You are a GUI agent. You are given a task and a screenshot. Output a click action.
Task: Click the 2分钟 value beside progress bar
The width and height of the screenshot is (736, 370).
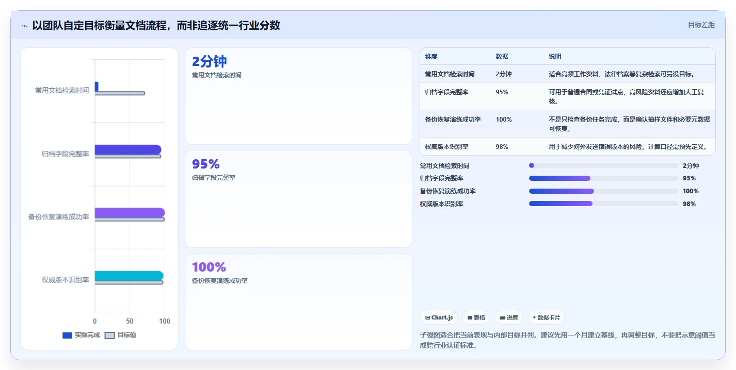691,166
